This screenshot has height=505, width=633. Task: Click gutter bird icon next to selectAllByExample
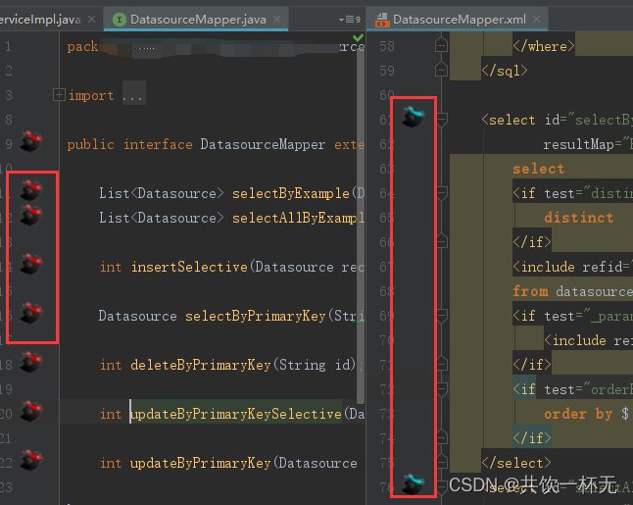31,214
